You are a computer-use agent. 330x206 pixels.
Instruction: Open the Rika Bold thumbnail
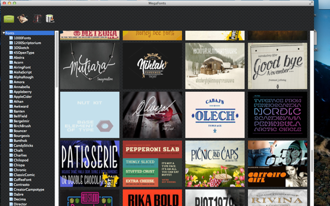tap(152, 198)
